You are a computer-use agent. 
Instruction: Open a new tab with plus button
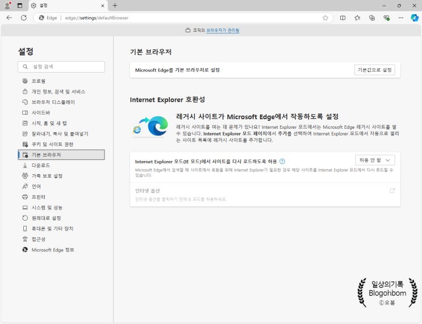tap(115, 5)
